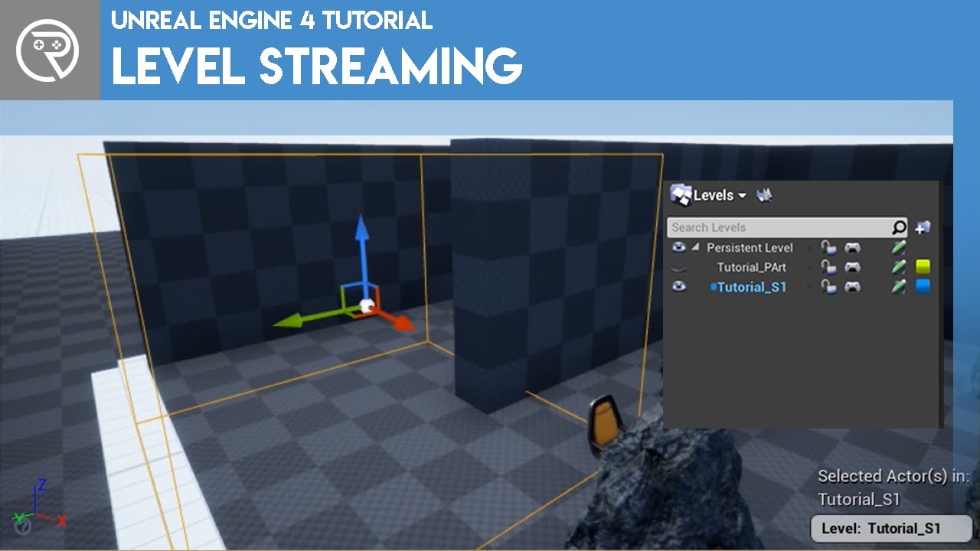Open yellow color swatch for Tutorial_PArt
This screenshot has width=980, height=551.
click(x=923, y=267)
